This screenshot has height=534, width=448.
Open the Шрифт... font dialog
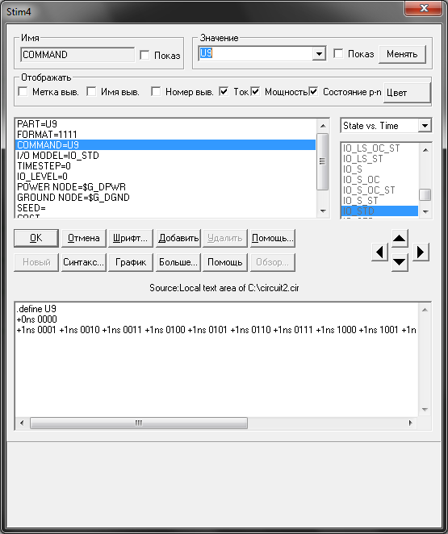(131, 238)
